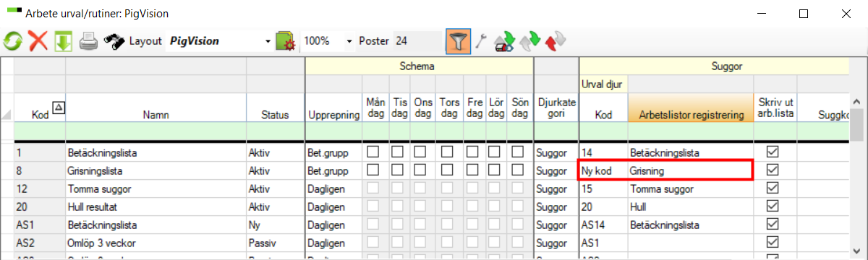Open the 100% zoom dropdown

click(x=350, y=41)
